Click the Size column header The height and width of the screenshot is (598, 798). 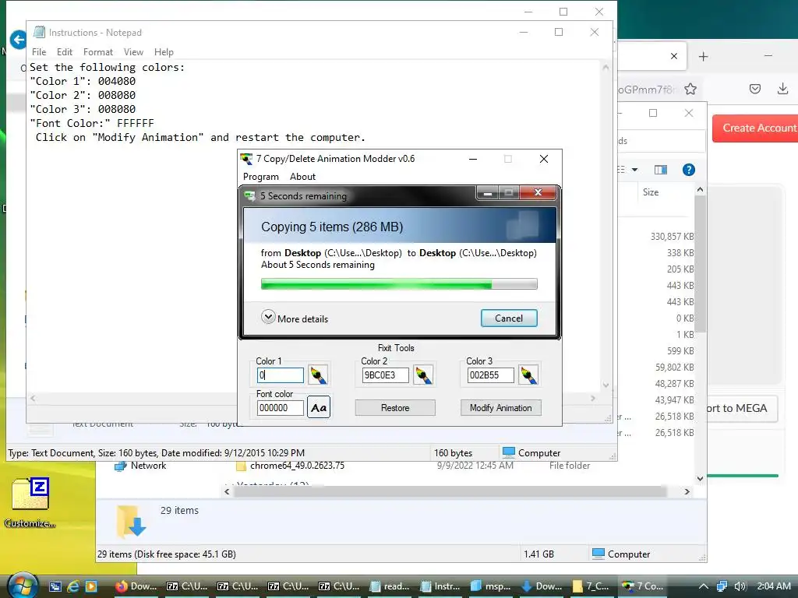coord(651,192)
